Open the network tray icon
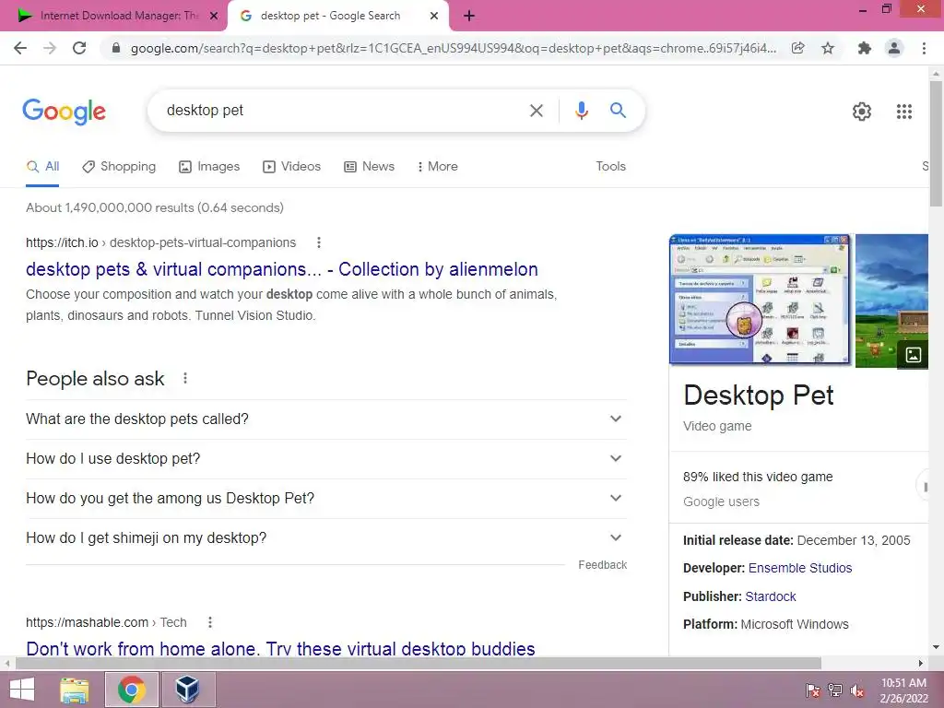Image resolution: width=944 pixels, height=708 pixels. [834, 690]
